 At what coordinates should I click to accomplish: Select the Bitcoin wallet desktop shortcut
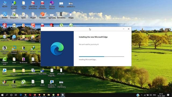click(x=5, y=50)
